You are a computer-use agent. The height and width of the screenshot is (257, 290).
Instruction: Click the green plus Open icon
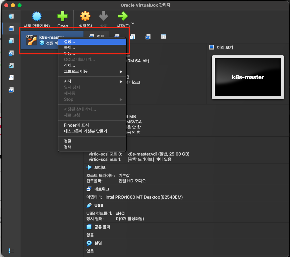pyautogui.click(x=63, y=16)
